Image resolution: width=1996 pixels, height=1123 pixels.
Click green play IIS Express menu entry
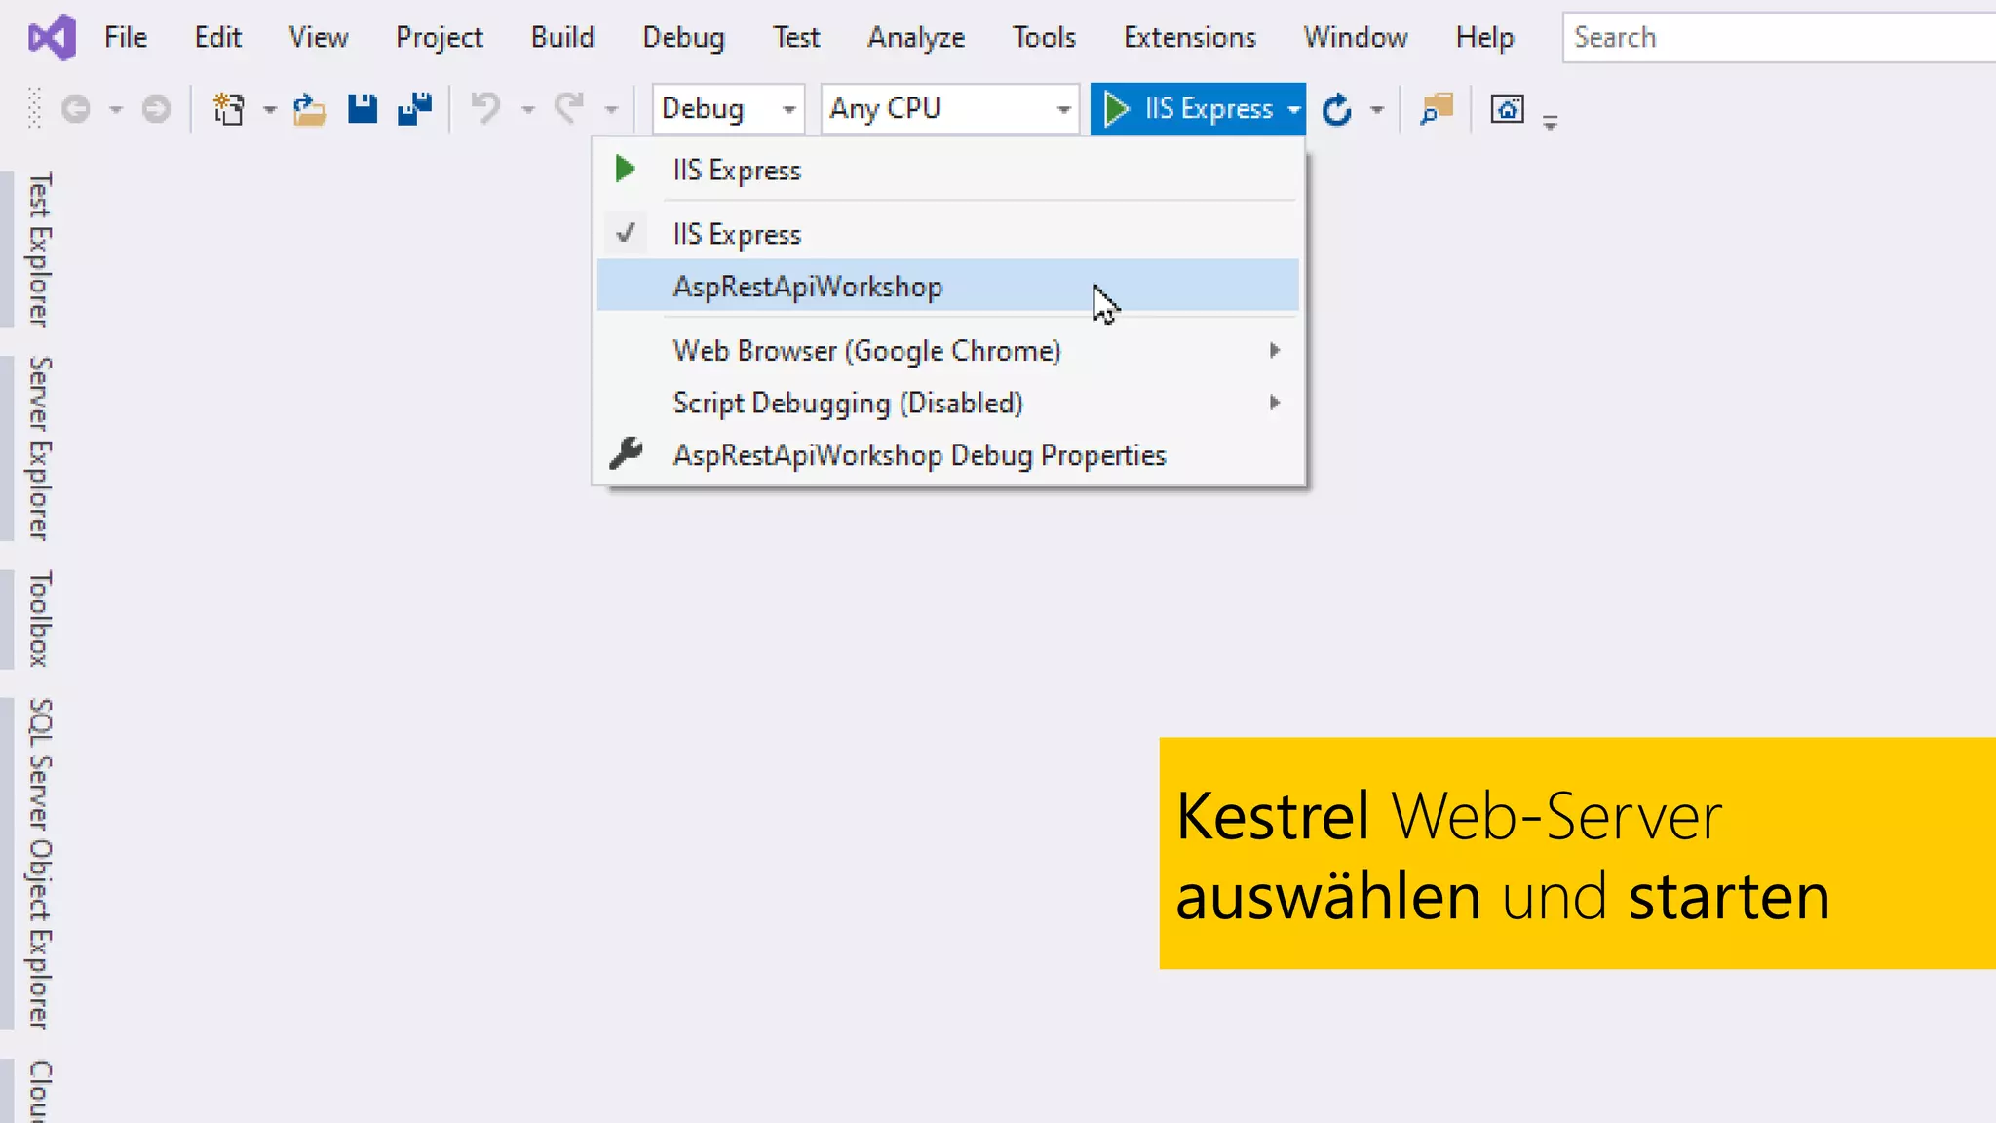947,170
